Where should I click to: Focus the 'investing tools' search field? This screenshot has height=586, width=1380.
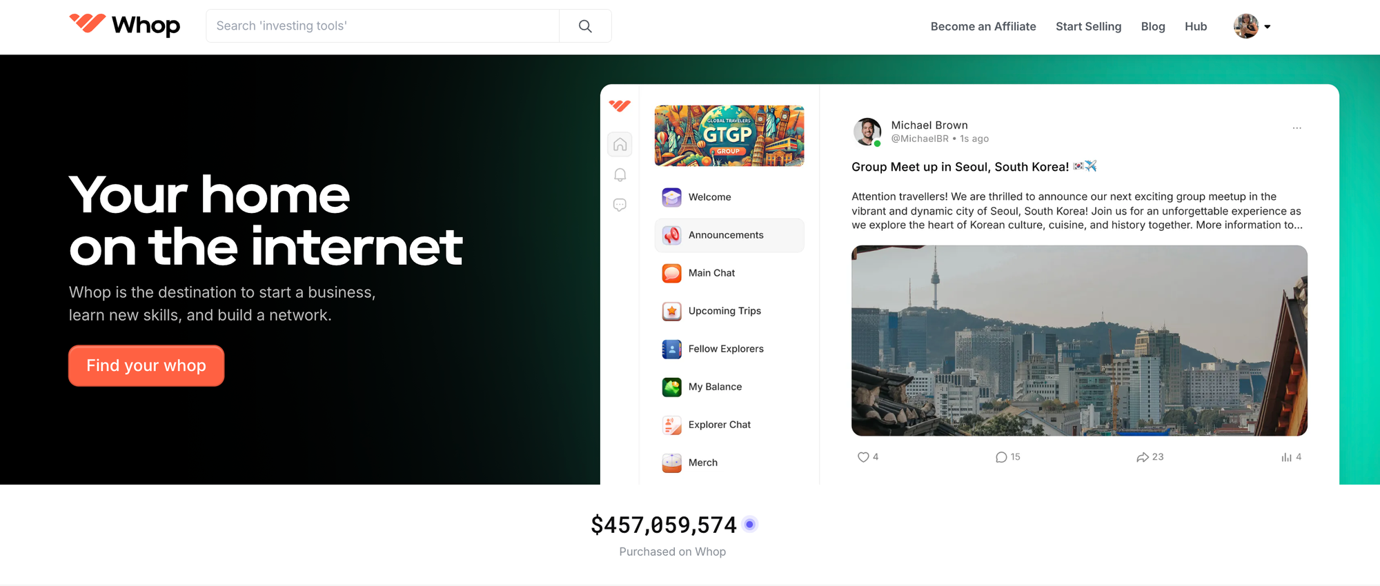(x=383, y=26)
